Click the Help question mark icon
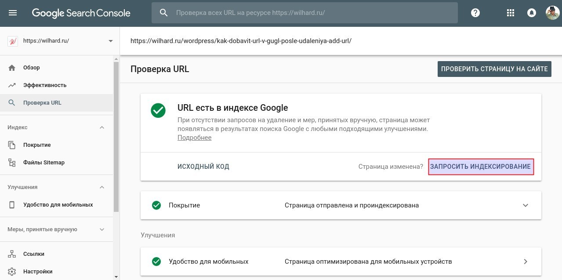Image resolution: width=562 pixels, height=280 pixels. tap(475, 13)
